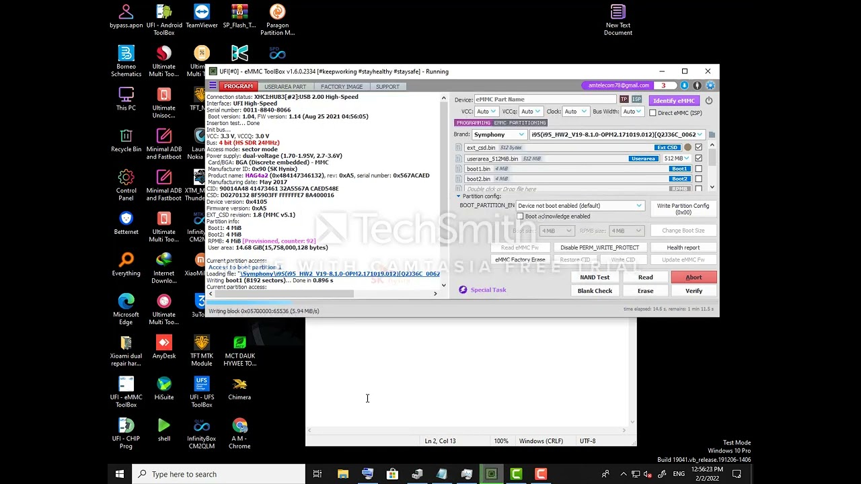Click the log panel horizontal scrollbar

(322, 293)
